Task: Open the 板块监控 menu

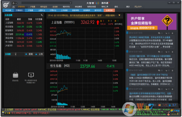Action: click(x=44, y=7)
